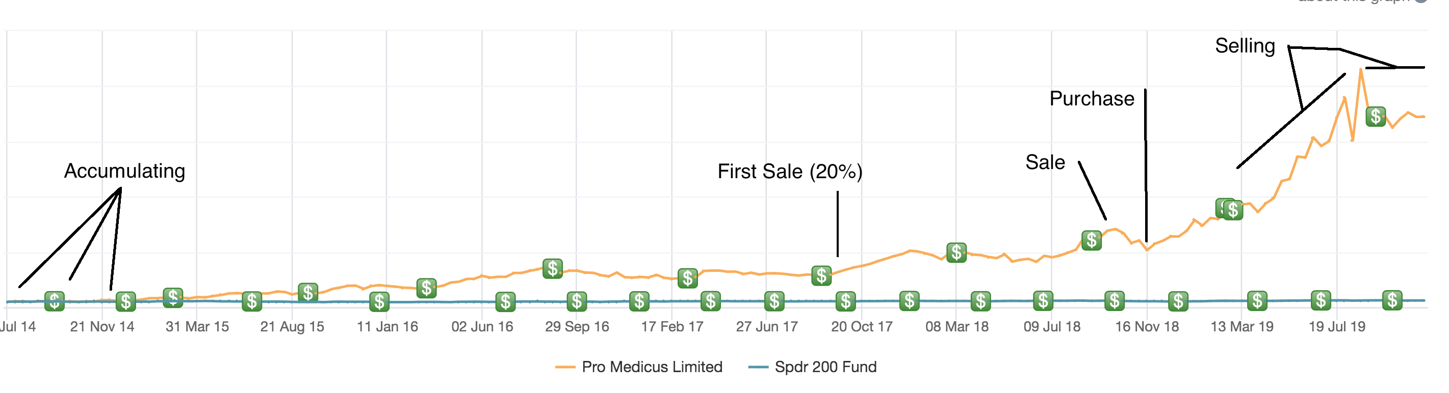The width and height of the screenshot is (1449, 393).
Task: Click price dip under the Purchase annotation line
Action: pos(1147,250)
